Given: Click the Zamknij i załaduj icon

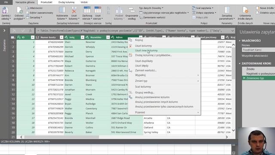Looking at the screenshot, I should [5, 10].
